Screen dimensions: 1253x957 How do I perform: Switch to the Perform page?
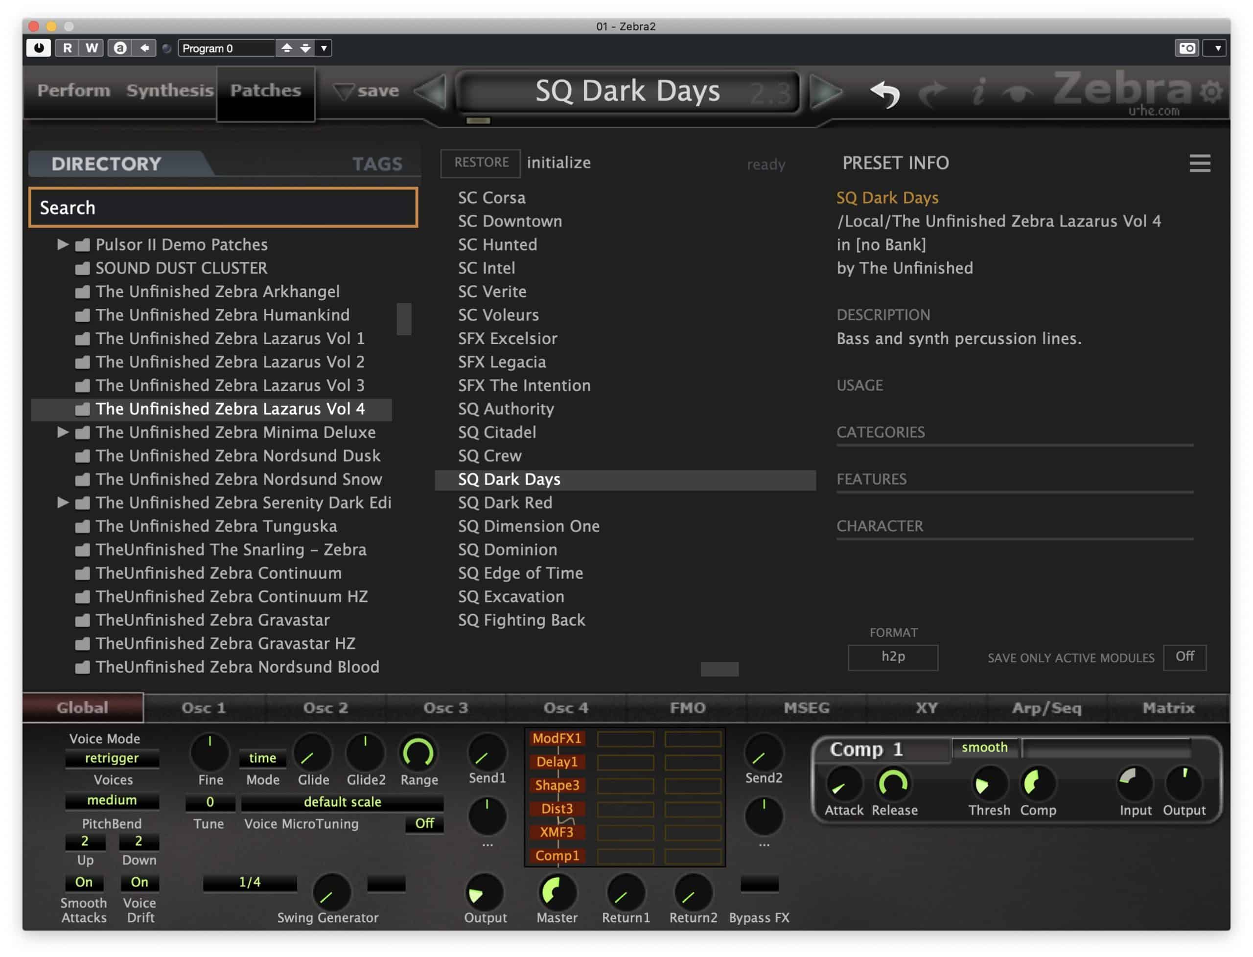(73, 91)
